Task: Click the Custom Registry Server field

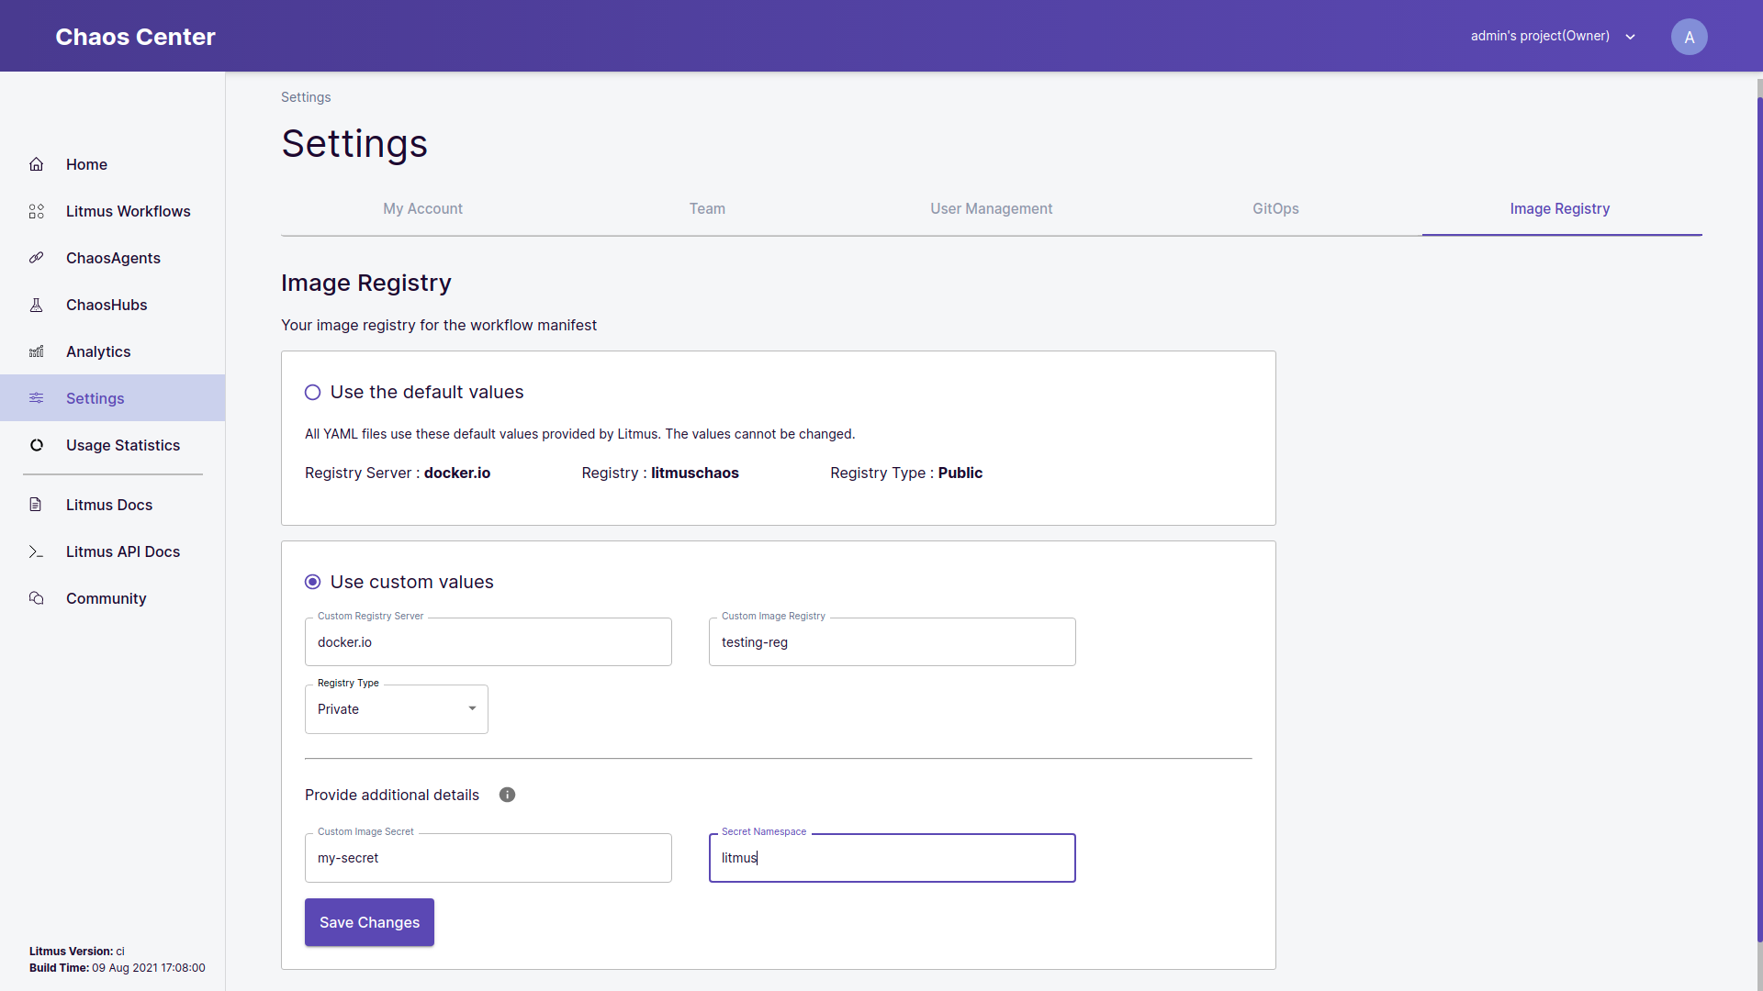Action: 488,642
